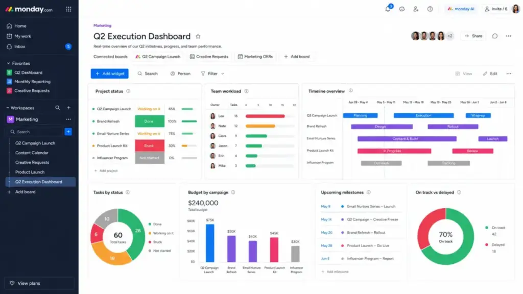This screenshot has height=294, width=523.
Task: Click View plans button
Action: click(x=39, y=283)
